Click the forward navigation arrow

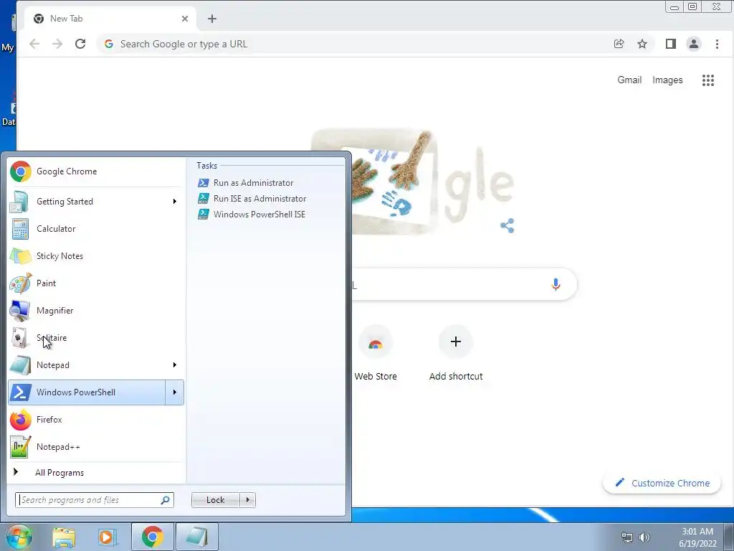[x=57, y=44]
